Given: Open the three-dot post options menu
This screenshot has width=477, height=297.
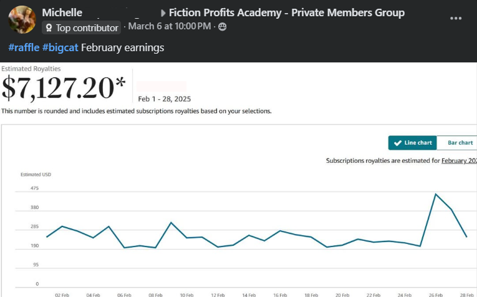Looking at the screenshot, I should pyautogui.click(x=456, y=18).
